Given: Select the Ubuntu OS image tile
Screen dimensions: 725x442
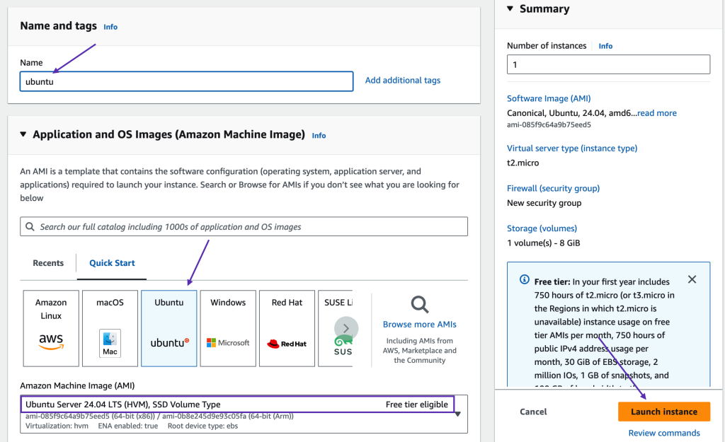Looking at the screenshot, I should pyautogui.click(x=169, y=327).
